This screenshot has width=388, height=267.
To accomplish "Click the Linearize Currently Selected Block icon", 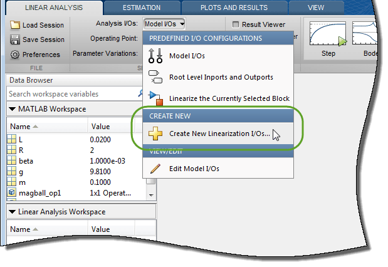I will tap(155, 98).
